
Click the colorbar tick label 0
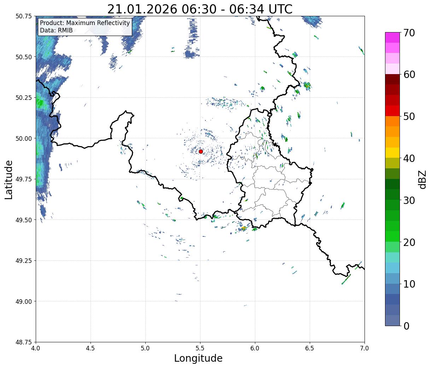(x=406, y=326)
